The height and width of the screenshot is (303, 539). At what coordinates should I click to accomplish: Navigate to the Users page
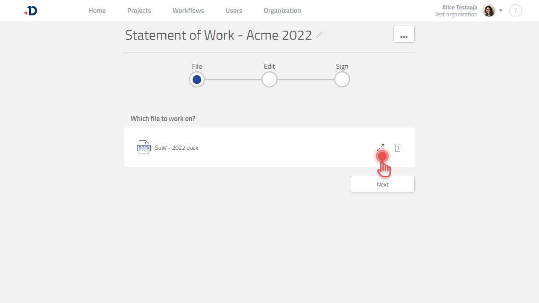pyautogui.click(x=234, y=10)
